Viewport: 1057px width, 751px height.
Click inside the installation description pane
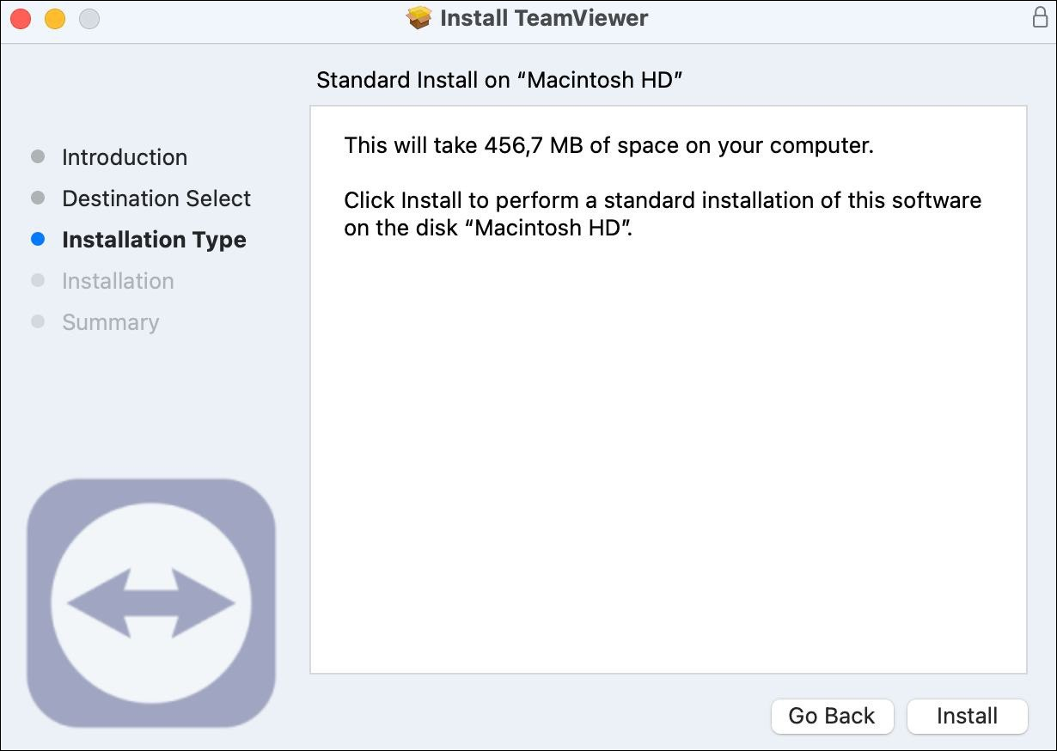pyautogui.click(x=666, y=387)
